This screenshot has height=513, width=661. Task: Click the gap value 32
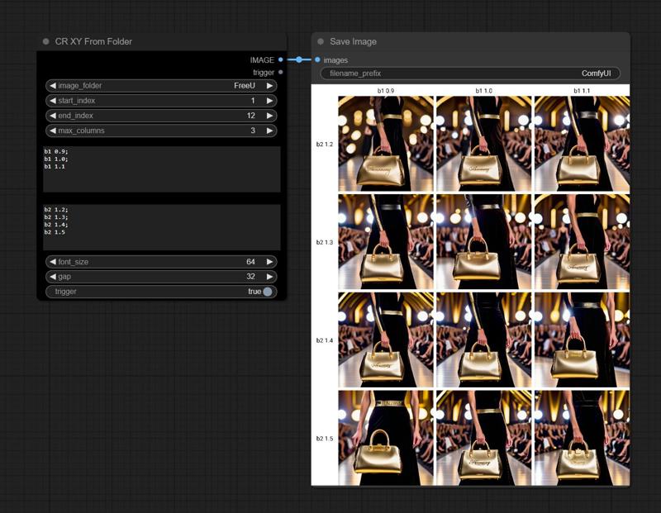coord(251,277)
